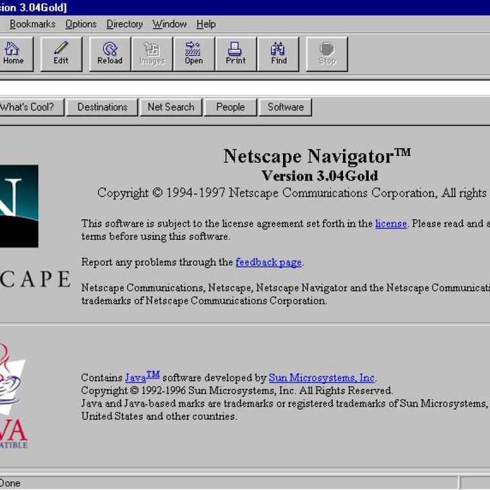The height and width of the screenshot is (490, 490).
Task: Click the What's Cool? directory button
Action: click(28, 107)
